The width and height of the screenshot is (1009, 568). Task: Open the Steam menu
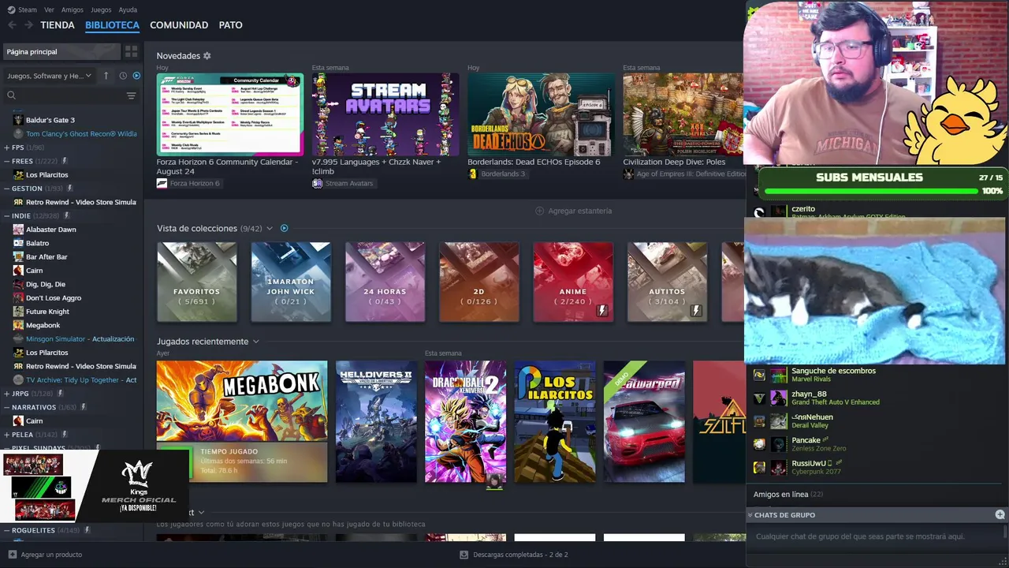(x=28, y=9)
